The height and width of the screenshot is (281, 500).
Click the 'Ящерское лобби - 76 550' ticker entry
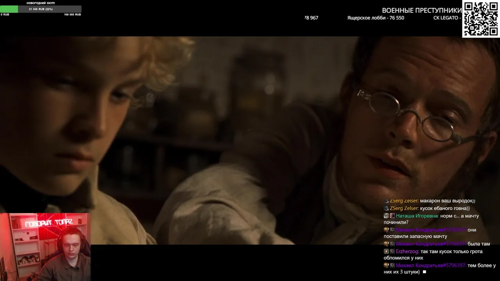pos(376,18)
